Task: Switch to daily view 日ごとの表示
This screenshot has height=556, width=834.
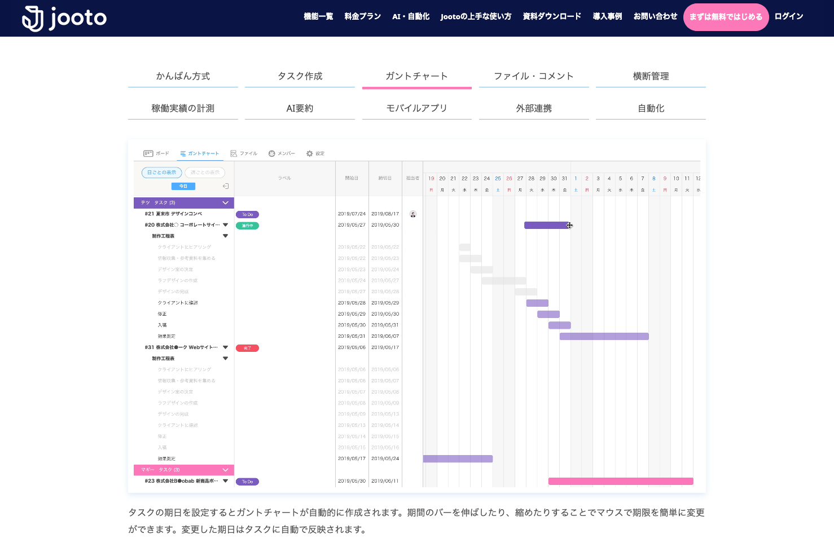Action: pos(162,173)
